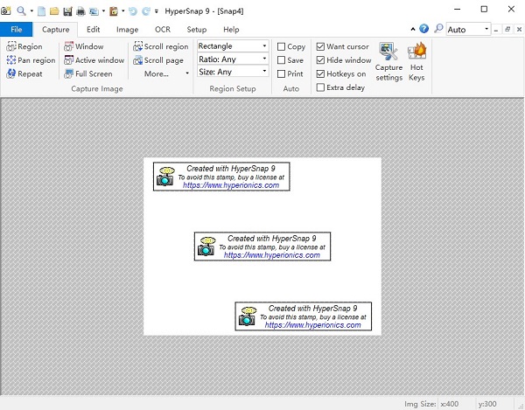Toggle Hotkeys on checkbox
This screenshot has height=410, width=525.
[x=320, y=74]
